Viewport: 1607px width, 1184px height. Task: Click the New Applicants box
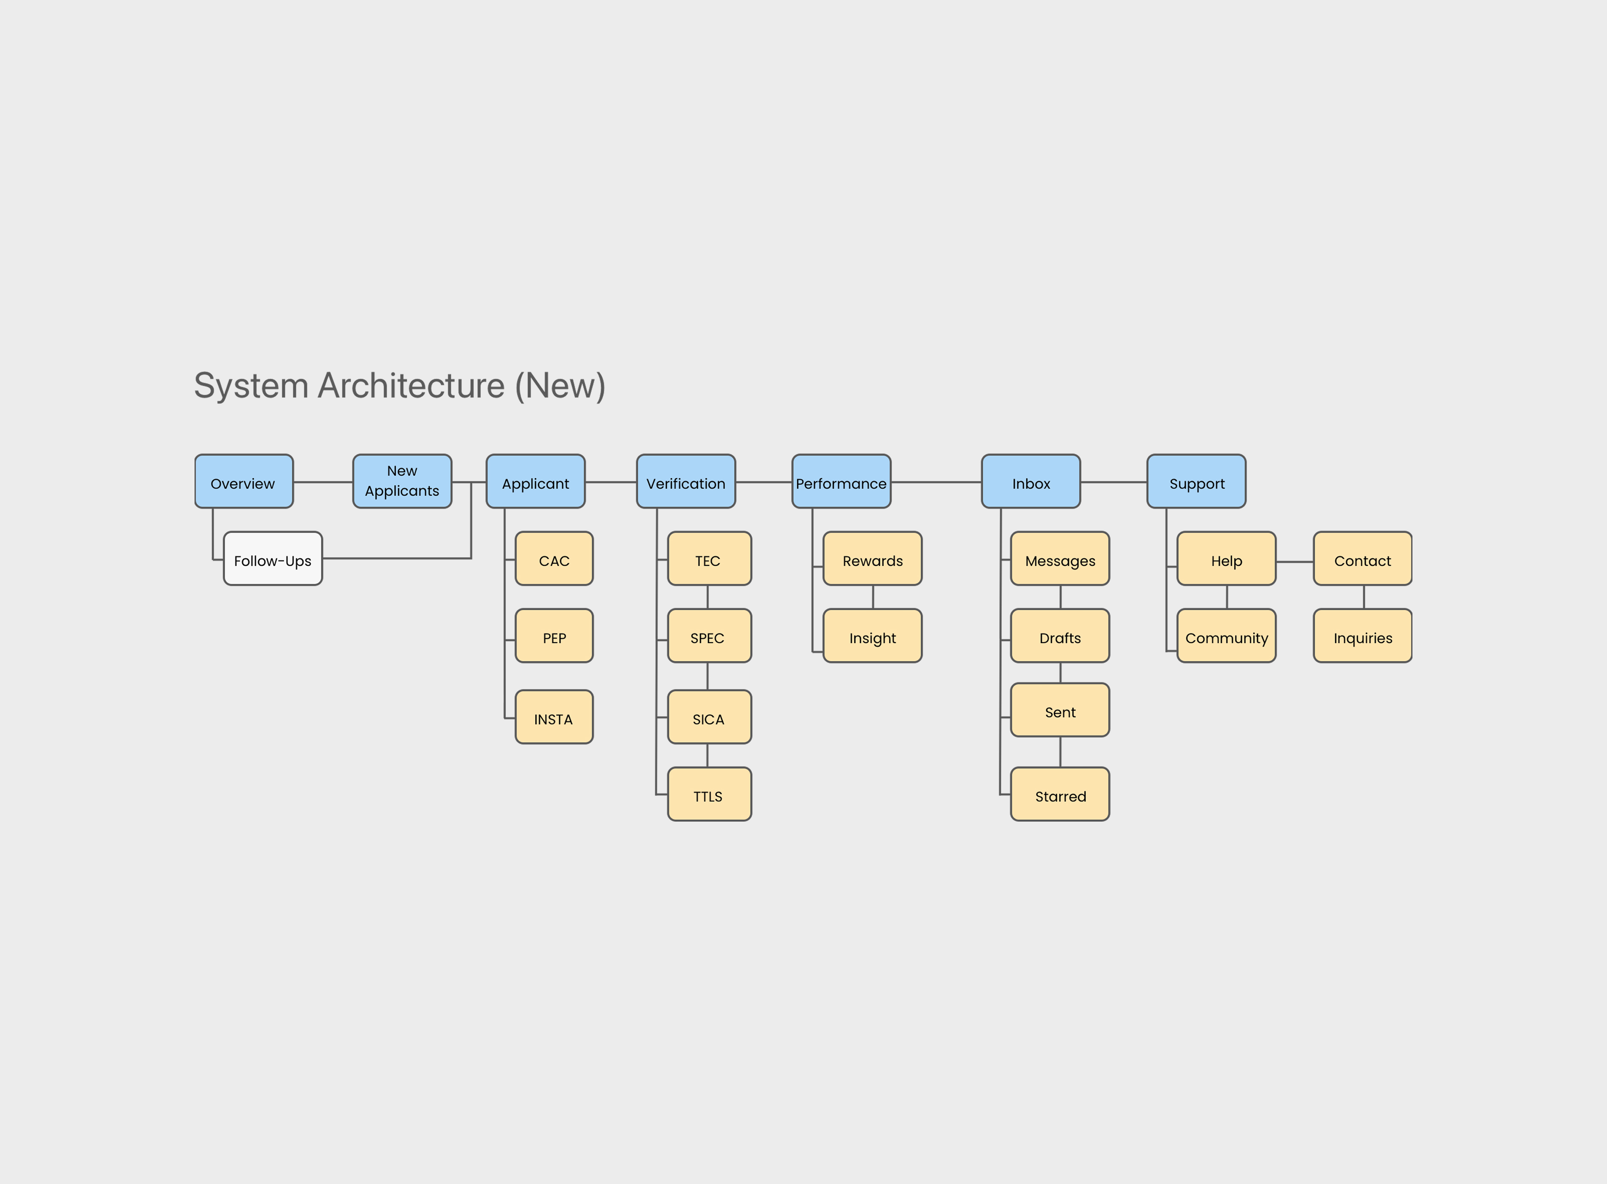(x=402, y=482)
